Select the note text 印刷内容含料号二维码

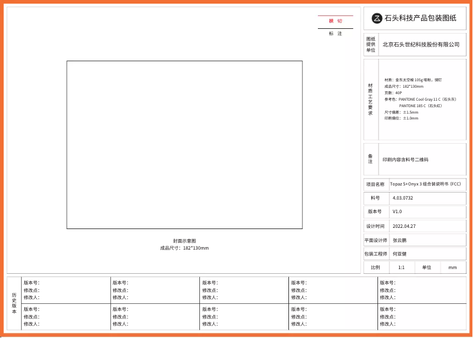[x=405, y=160]
